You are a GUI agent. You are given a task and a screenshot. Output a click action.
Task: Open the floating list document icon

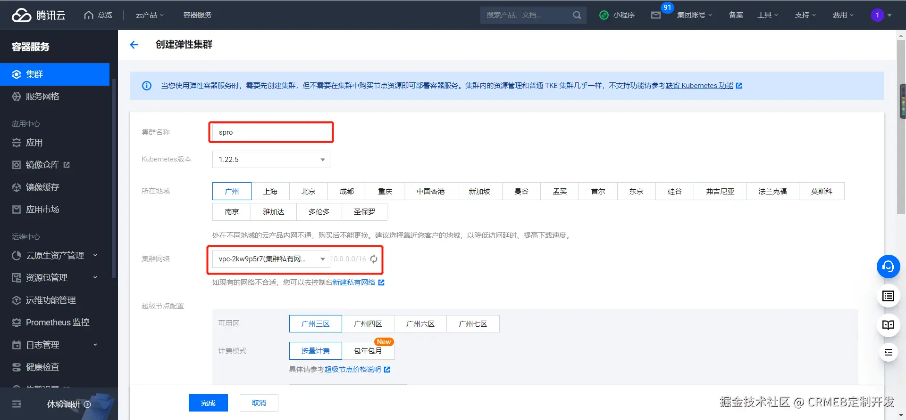[x=888, y=296]
